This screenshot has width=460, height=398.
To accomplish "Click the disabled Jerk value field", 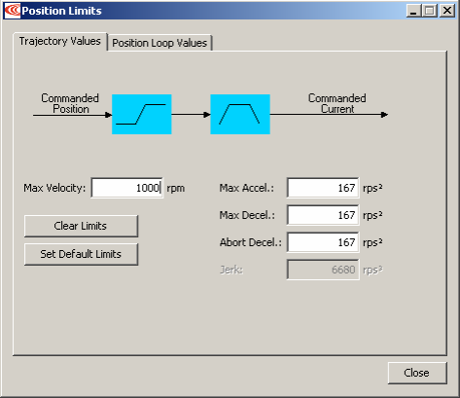I will [323, 270].
